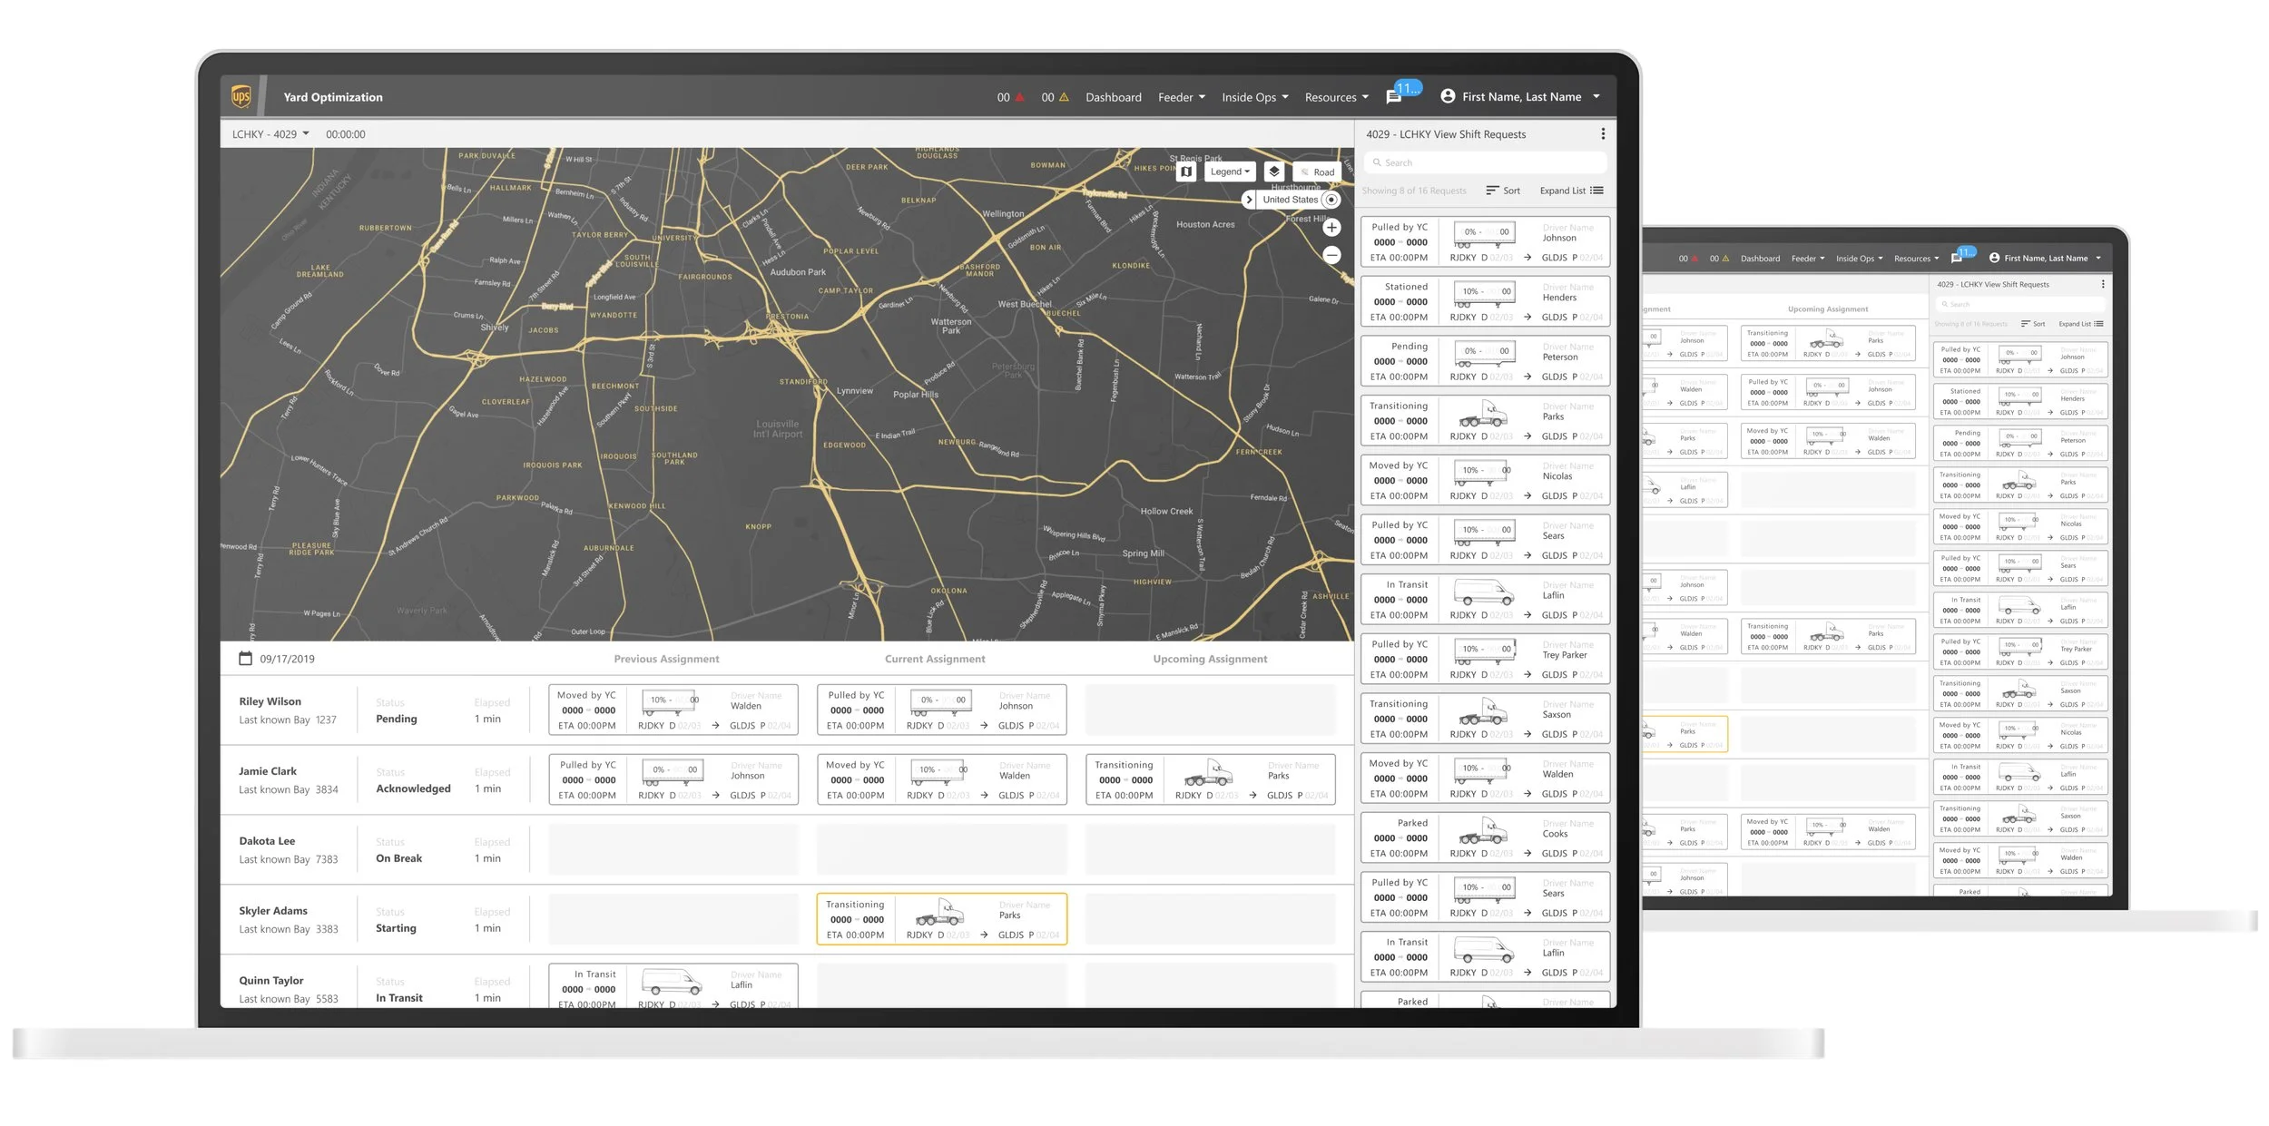This screenshot has height=1126, width=2269.
Task: Toggle the Road map view
Action: point(1317,171)
